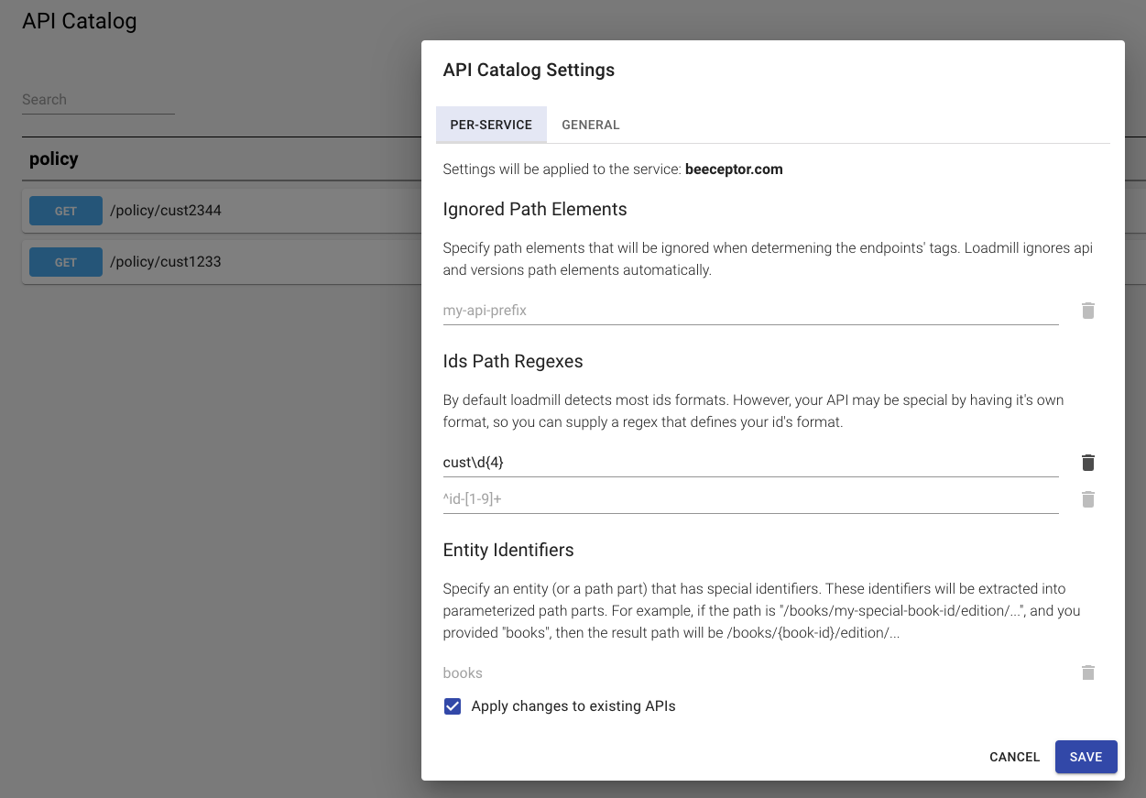Click GET badge for /policy/cust2344
1146x798 pixels.
click(x=66, y=211)
